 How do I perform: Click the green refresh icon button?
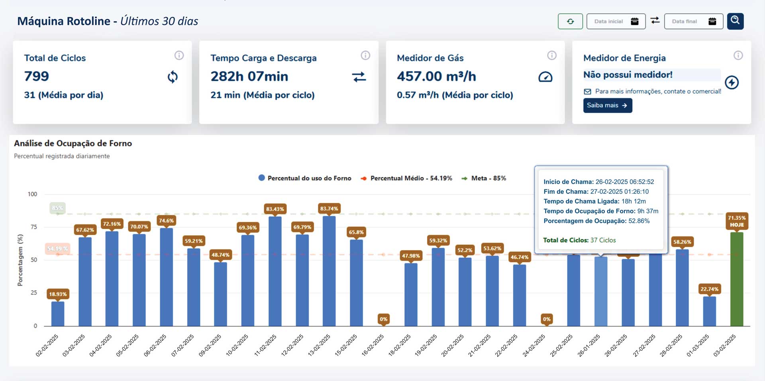coord(570,22)
